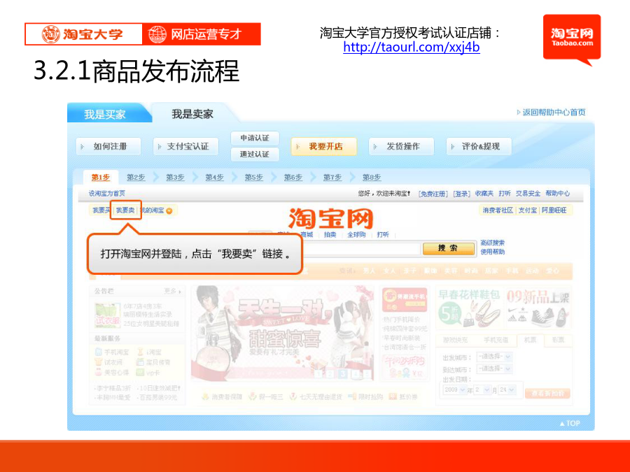Image resolution: width=630 pixels, height=472 pixels.
Task: Click the 设淘宝为首页 link
Action: click(x=107, y=194)
